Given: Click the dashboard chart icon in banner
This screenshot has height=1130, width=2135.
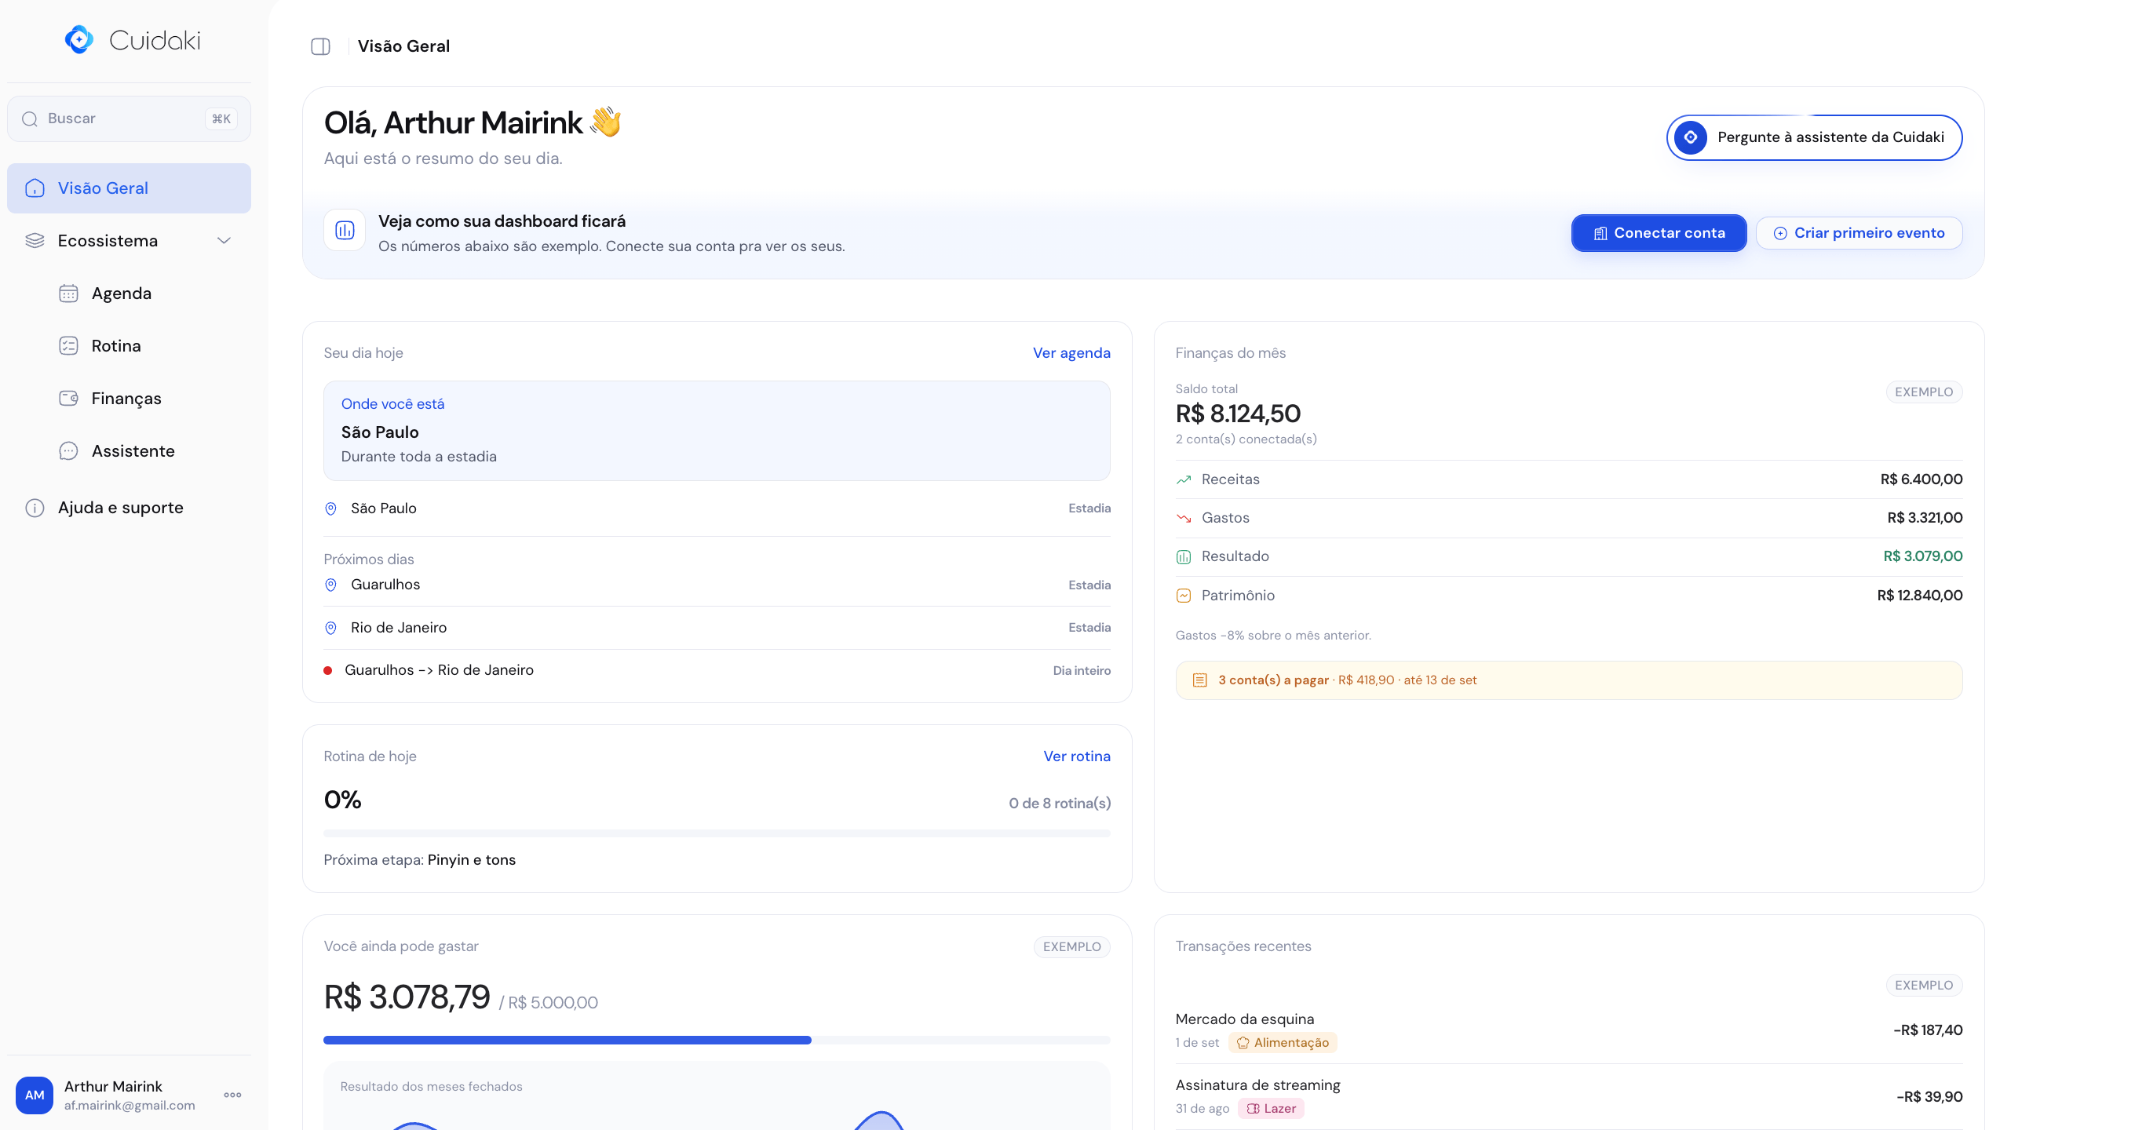Looking at the screenshot, I should (345, 230).
